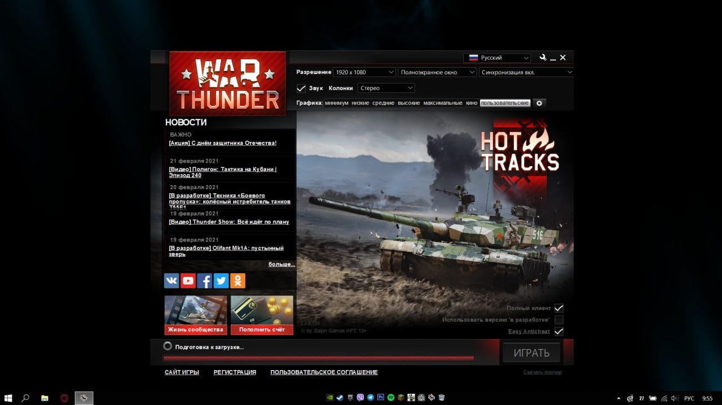The image size is (722, 405).
Task: Open ПОЛЬЗОВАТЕЛЬСКОЕ СОГЛАШЕНИЕ link
Action: coord(324,372)
